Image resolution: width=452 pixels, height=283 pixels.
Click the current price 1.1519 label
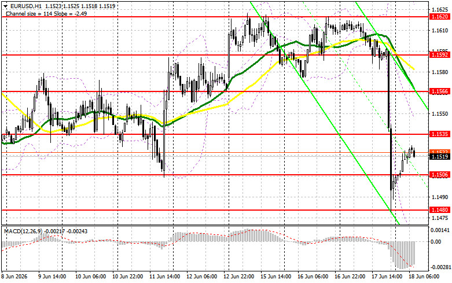coord(439,156)
